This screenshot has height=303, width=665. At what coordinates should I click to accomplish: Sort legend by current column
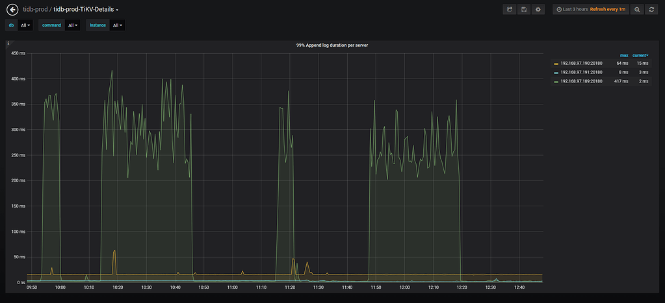point(641,55)
